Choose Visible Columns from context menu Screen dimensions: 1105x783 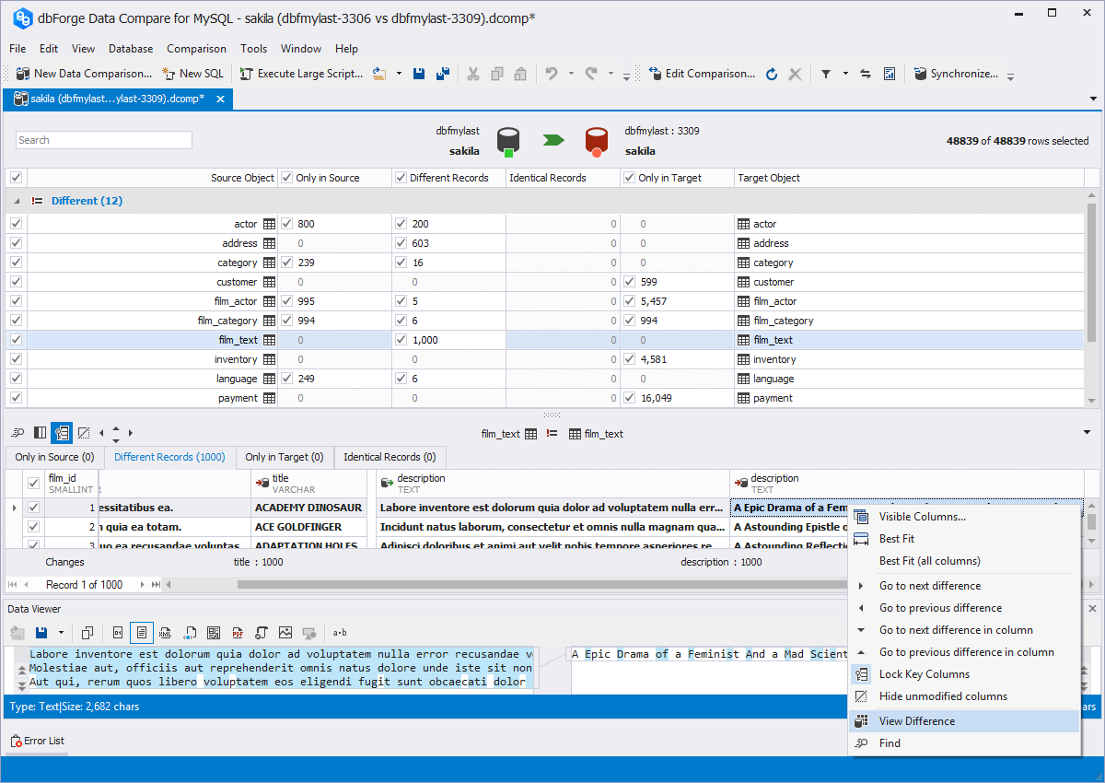coord(964,517)
